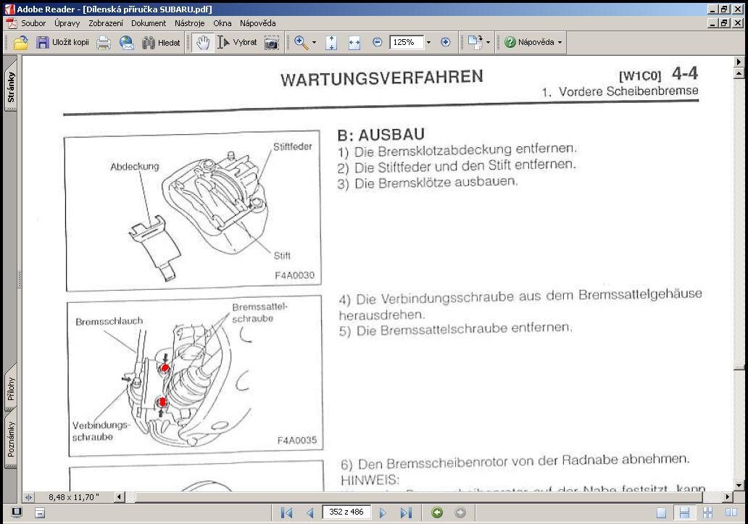Click the page number field 352 z 486
This screenshot has width=748, height=524.
346,512
